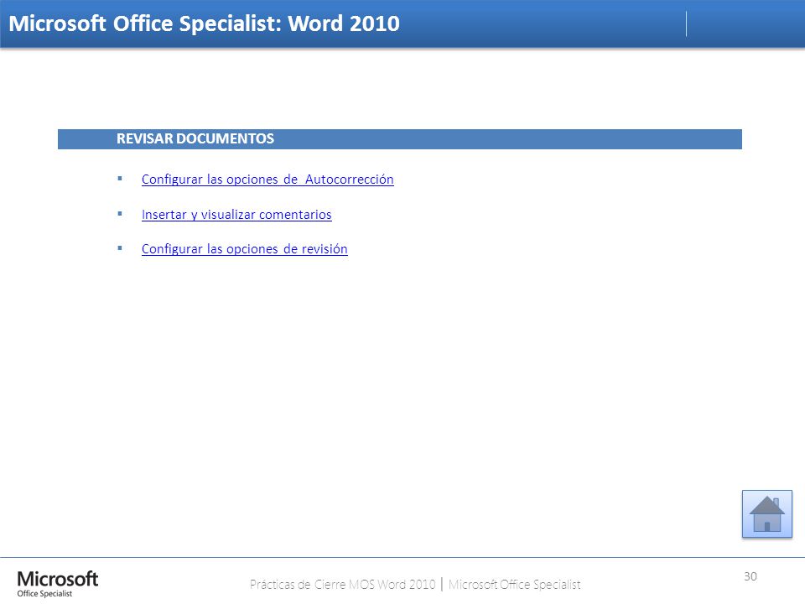805x604 pixels.
Task: Click the Home icon button
Action: point(767,514)
